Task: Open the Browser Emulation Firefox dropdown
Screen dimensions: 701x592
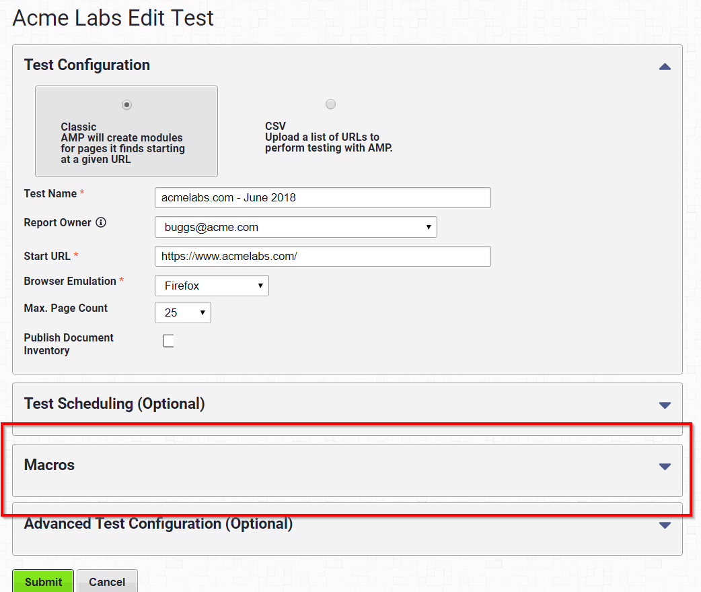Action: (x=211, y=286)
